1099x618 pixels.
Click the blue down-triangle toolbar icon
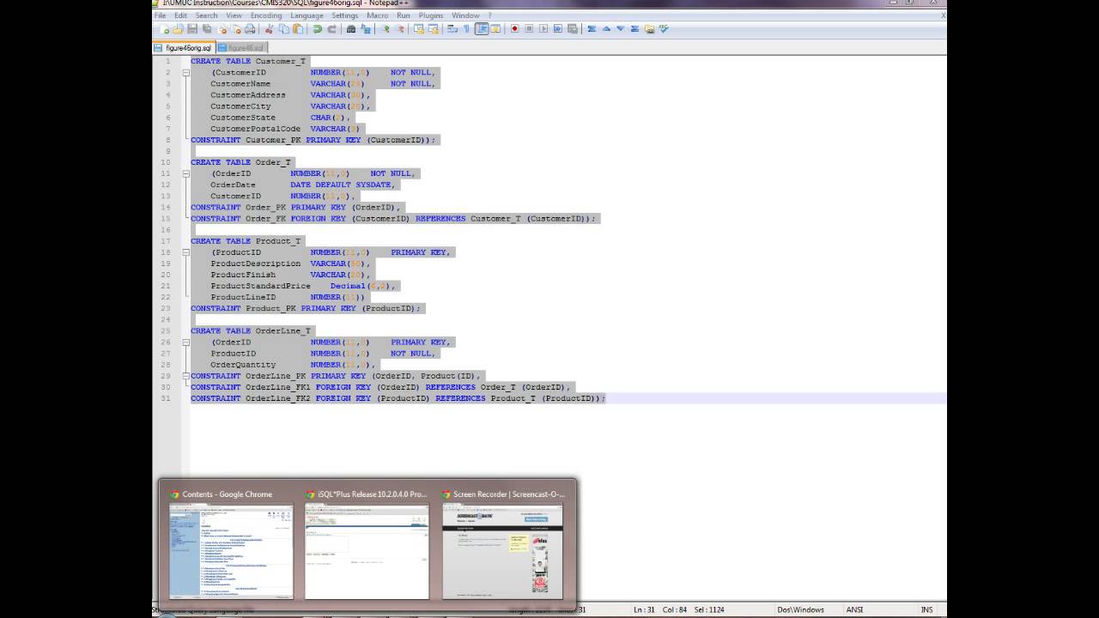[x=620, y=29]
